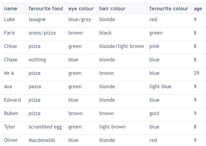Select the name cell 'Mr A'
Screen dimensions: 206x146
9,73
